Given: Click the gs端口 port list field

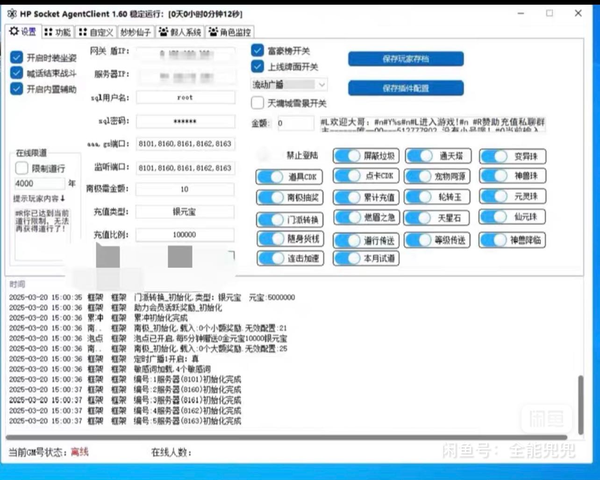Looking at the screenshot, I should click(x=185, y=144).
